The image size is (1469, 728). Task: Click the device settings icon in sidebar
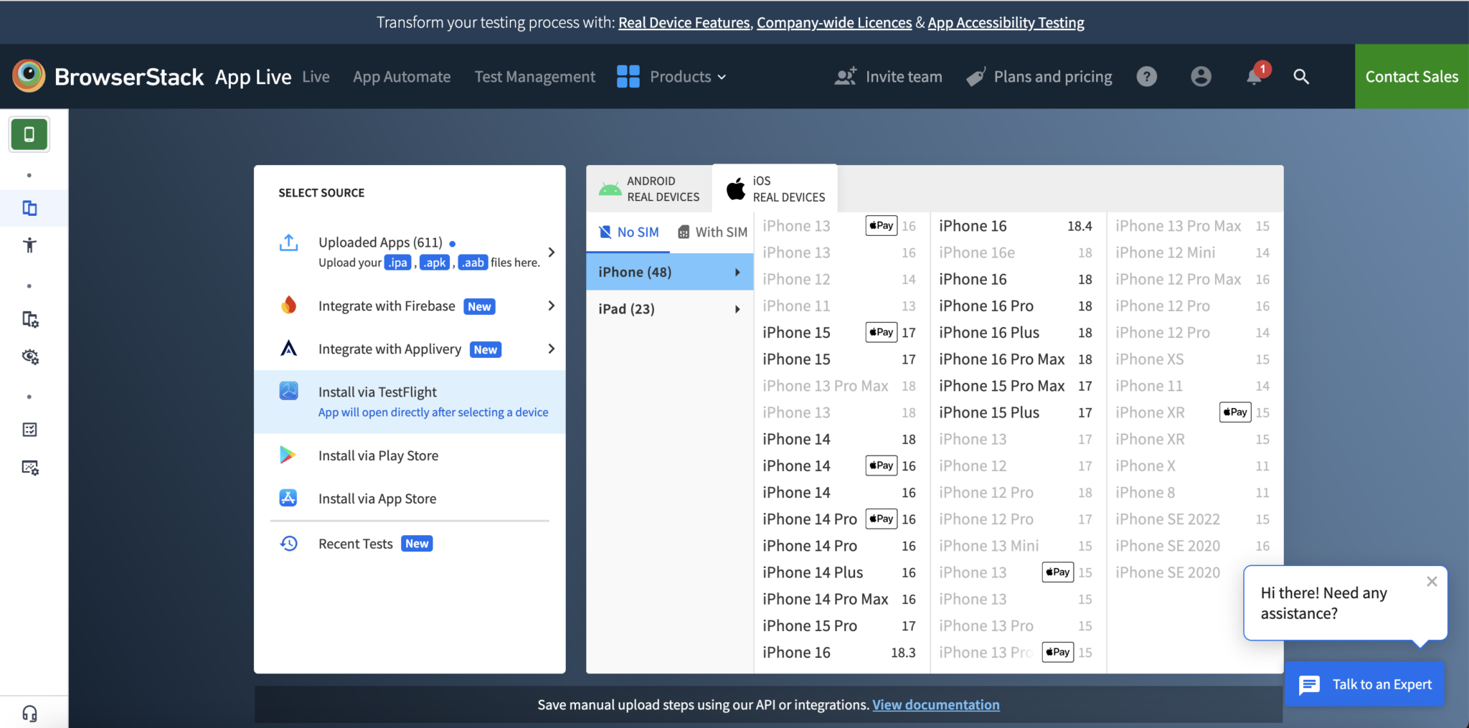pyautogui.click(x=29, y=319)
